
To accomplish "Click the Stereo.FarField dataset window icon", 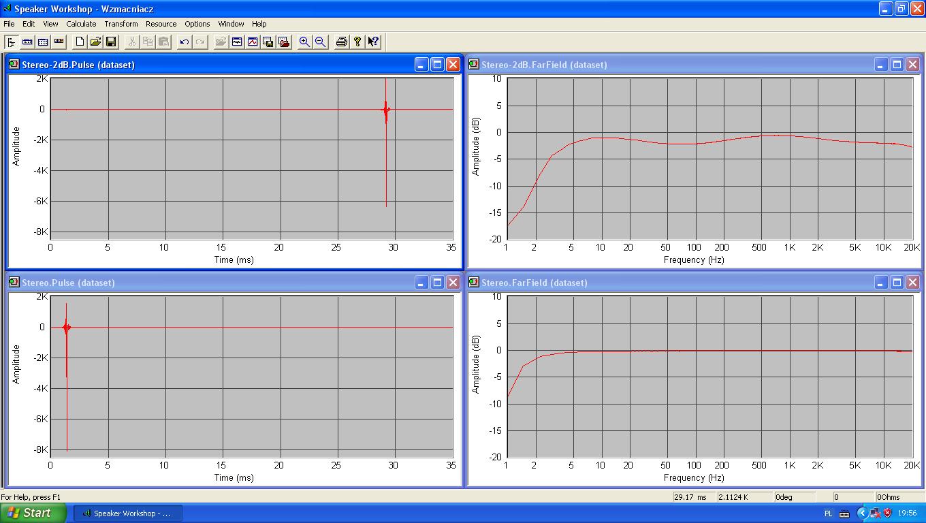I will click(474, 283).
